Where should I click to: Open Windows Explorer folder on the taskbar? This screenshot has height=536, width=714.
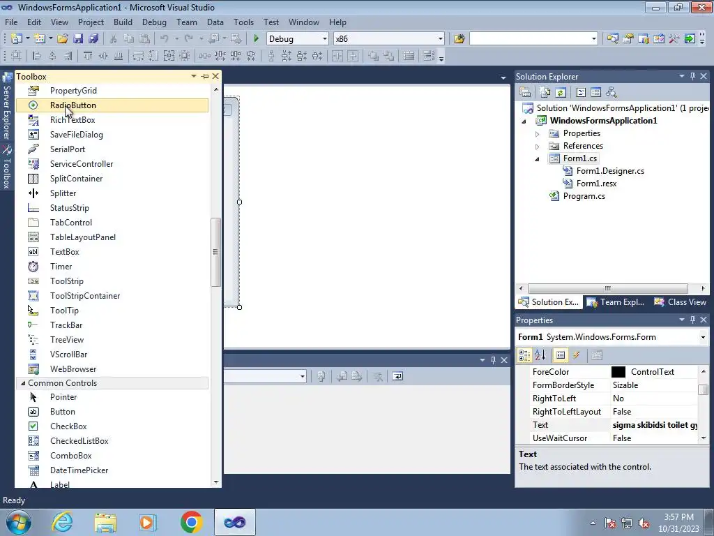click(105, 522)
